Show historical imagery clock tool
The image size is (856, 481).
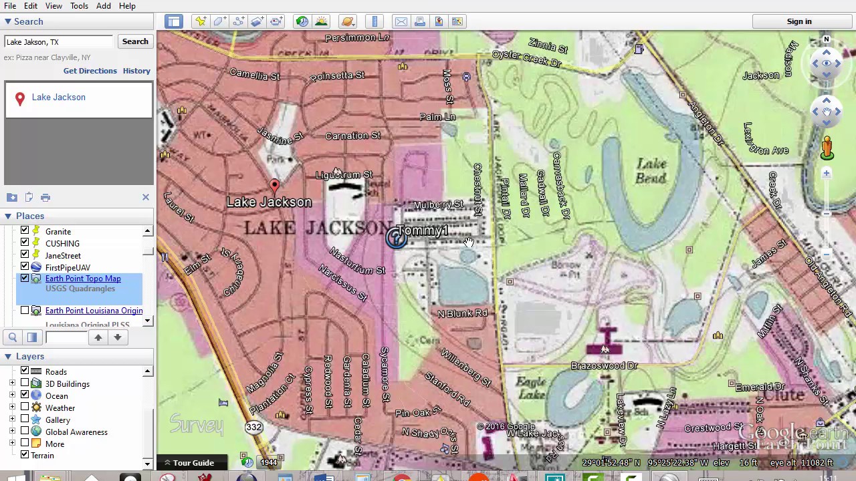(x=302, y=21)
